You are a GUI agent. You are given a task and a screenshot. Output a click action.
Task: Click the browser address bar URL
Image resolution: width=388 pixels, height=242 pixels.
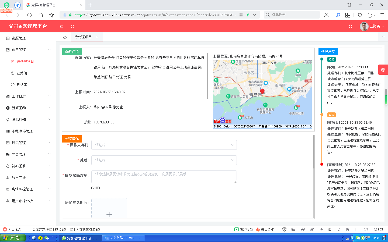coord(154,15)
